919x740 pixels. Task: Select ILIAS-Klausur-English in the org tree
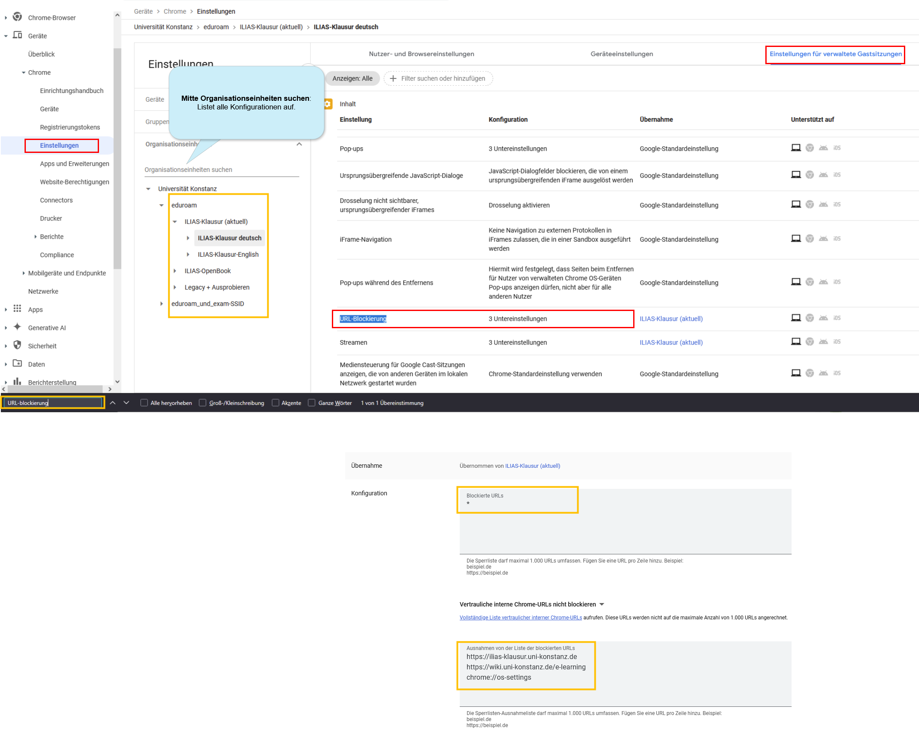(x=228, y=255)
